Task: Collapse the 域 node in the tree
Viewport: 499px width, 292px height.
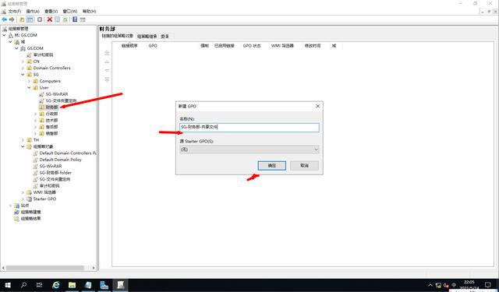Action: (10, 41)
